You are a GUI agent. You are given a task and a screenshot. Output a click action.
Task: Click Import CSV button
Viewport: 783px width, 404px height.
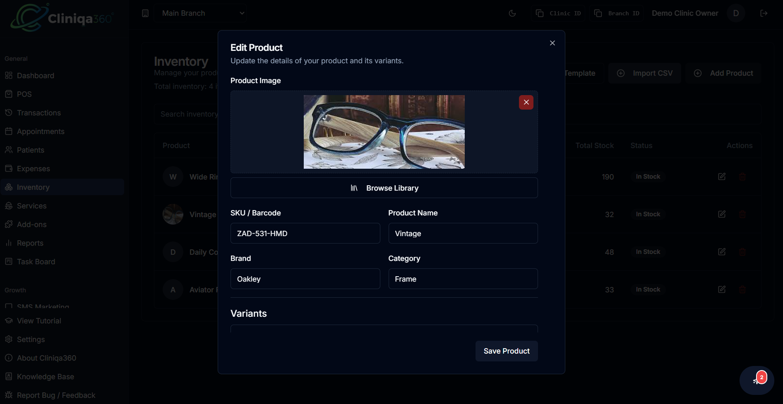pyautogui.click(x=645, y=73)
